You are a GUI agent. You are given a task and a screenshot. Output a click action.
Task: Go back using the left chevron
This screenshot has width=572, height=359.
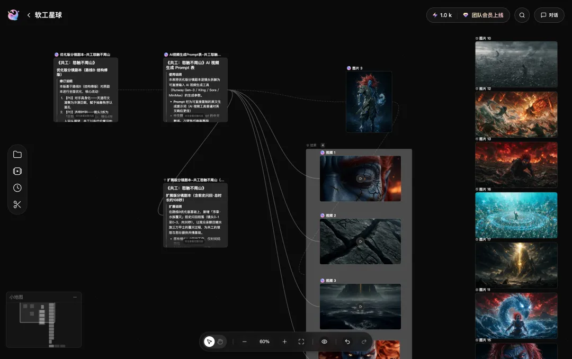[29, 15]
